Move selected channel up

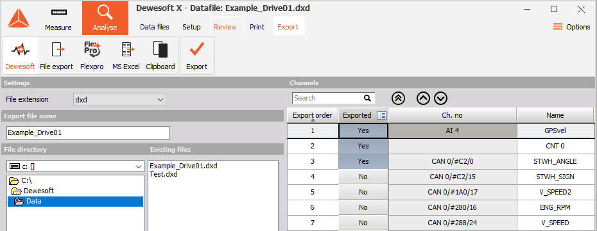[x=423, y=99]
